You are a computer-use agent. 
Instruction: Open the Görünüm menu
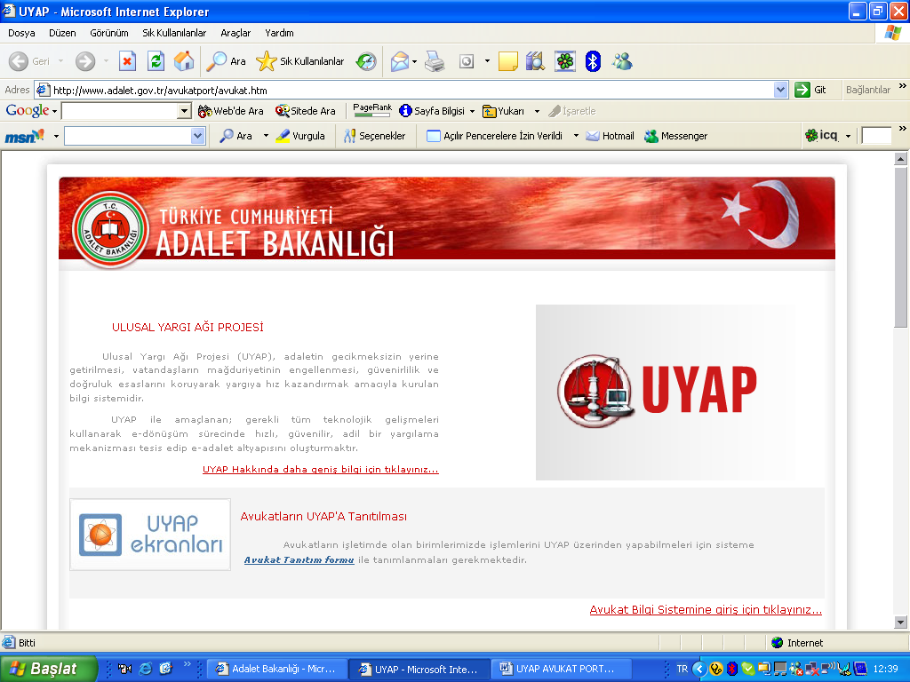(x=109, y=33)
